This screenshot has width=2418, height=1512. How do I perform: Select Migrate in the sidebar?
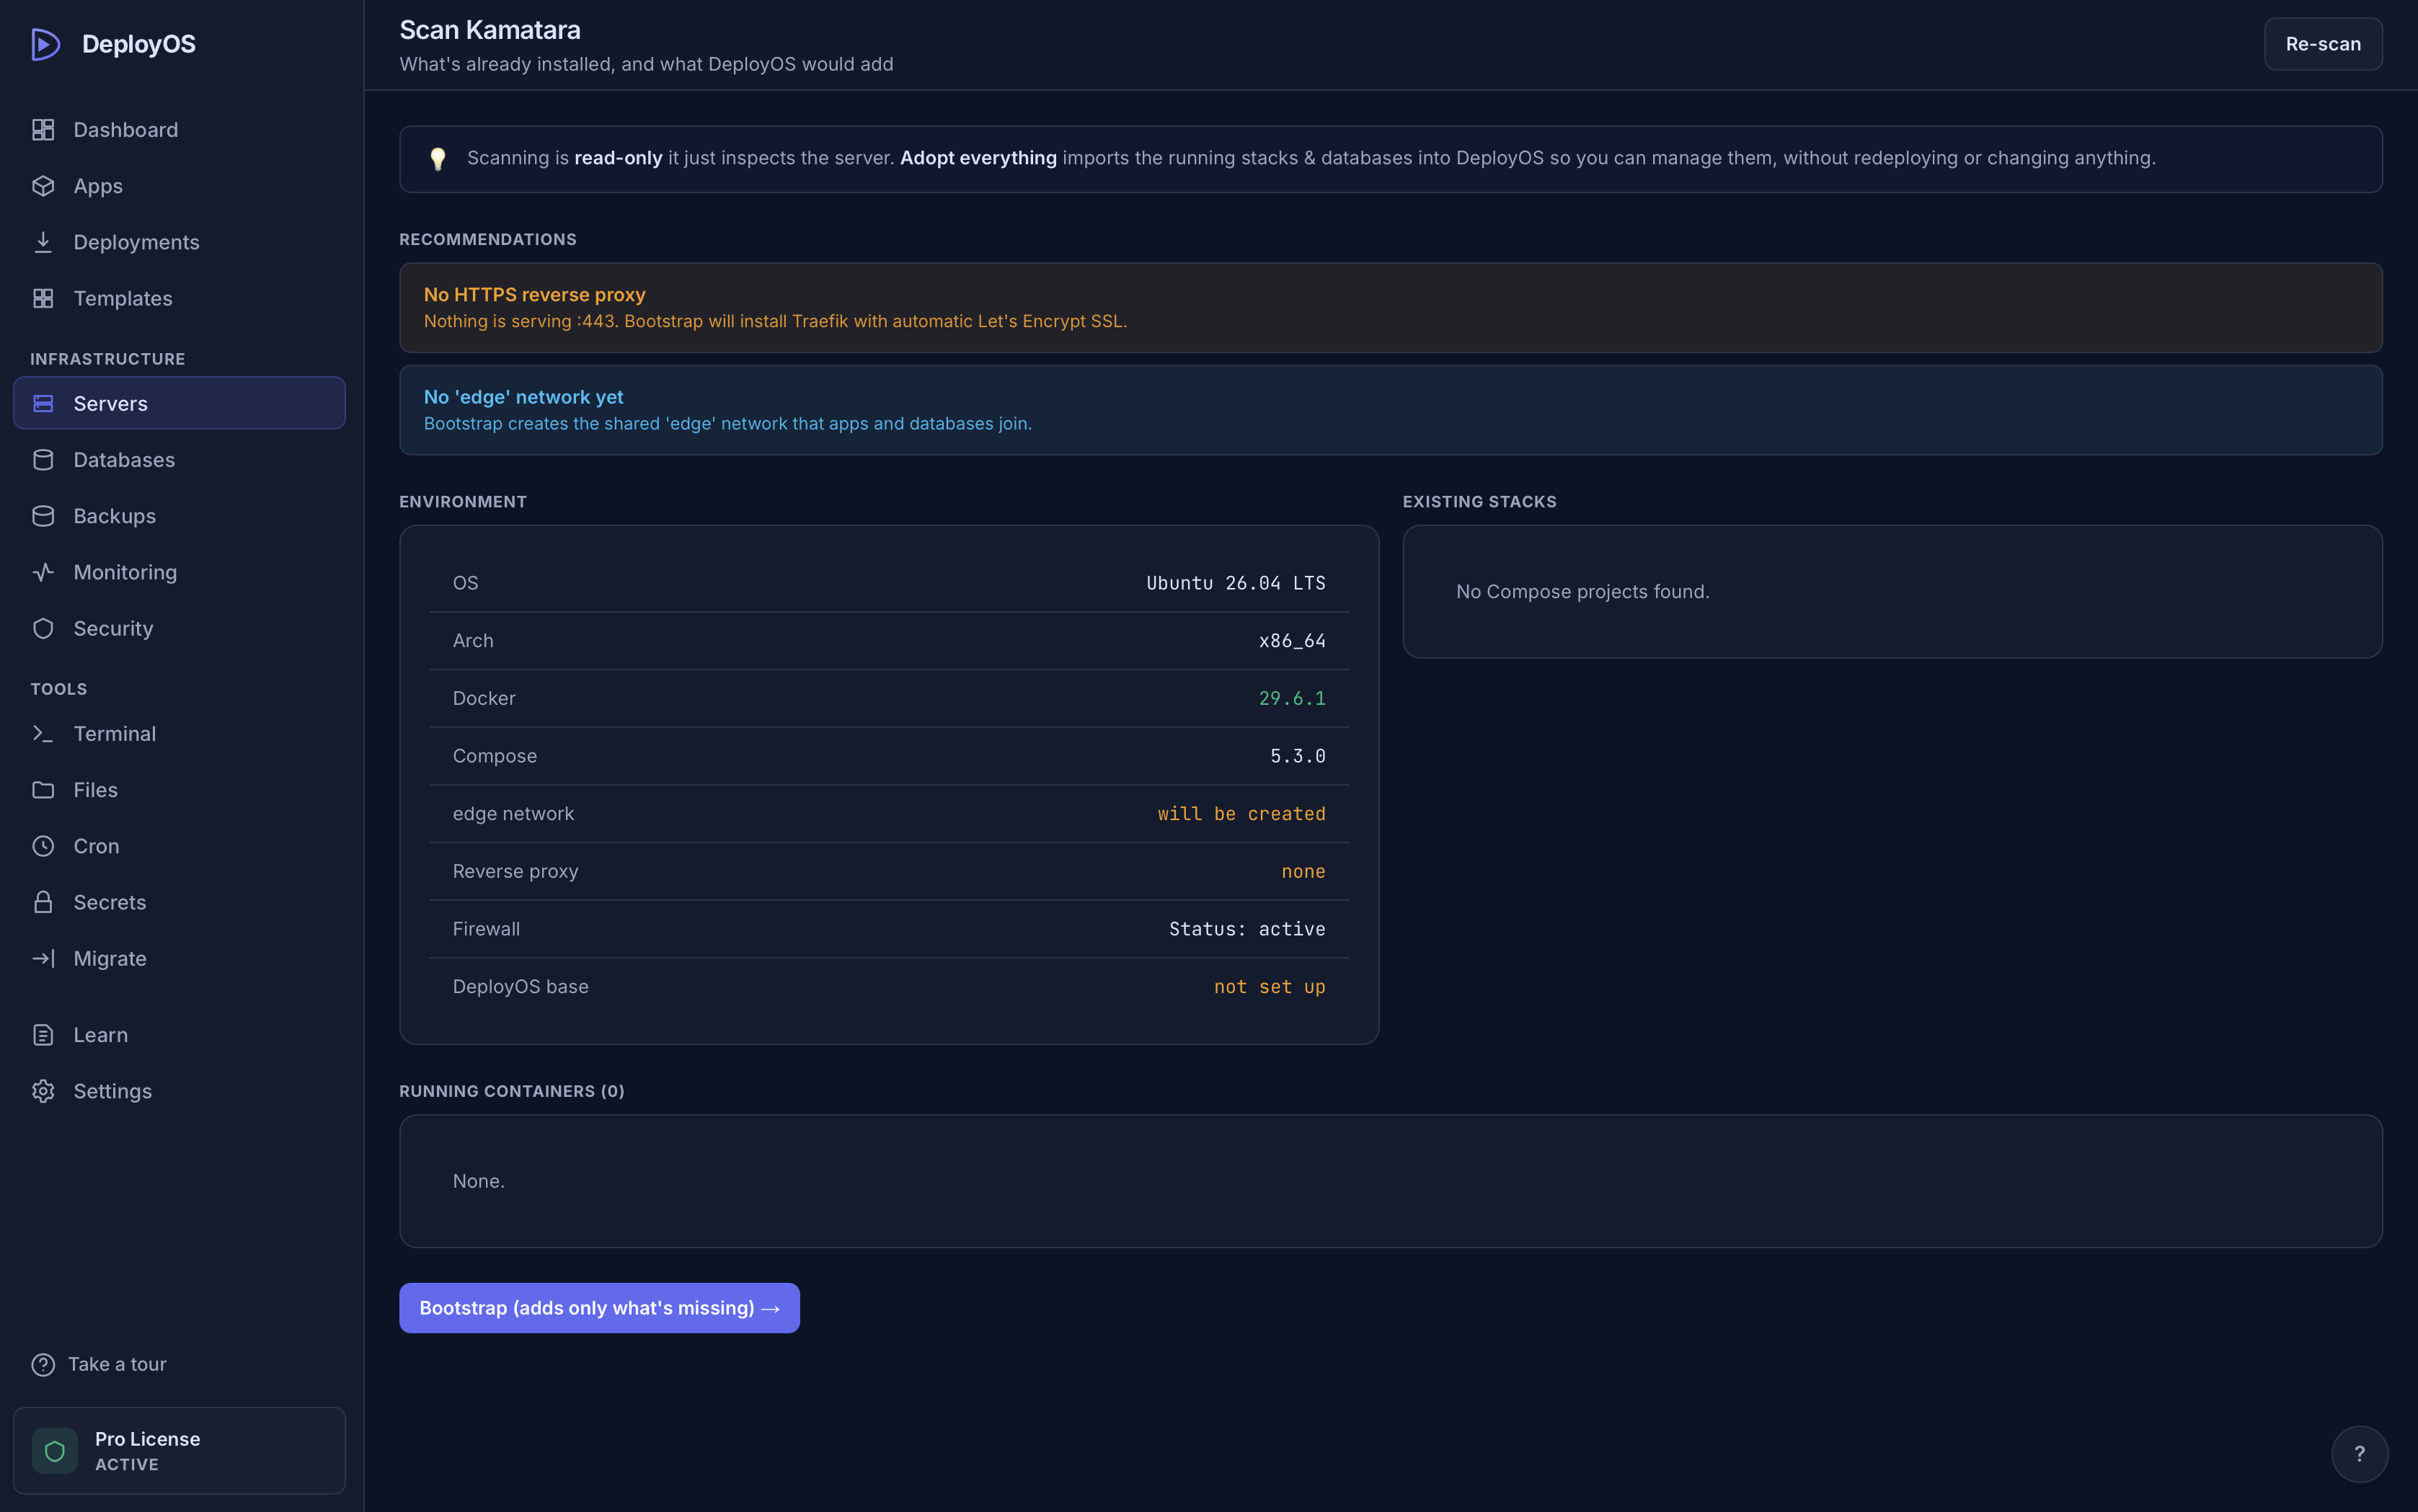179,958
